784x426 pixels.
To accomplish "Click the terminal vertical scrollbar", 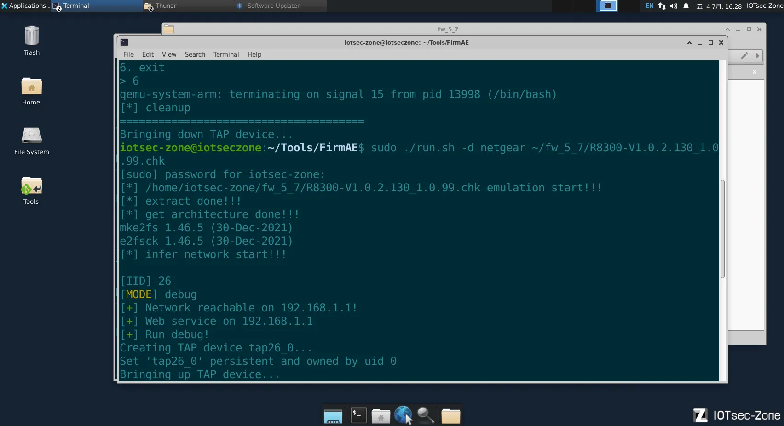I will pos(722,229).
